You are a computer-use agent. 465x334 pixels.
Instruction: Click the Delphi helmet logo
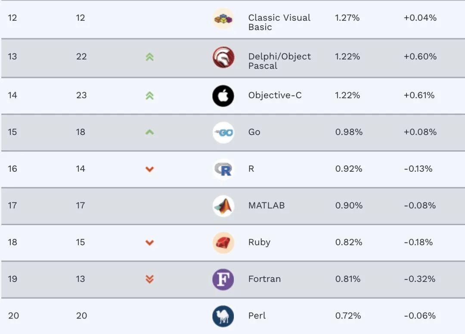(x=223, y=58)
